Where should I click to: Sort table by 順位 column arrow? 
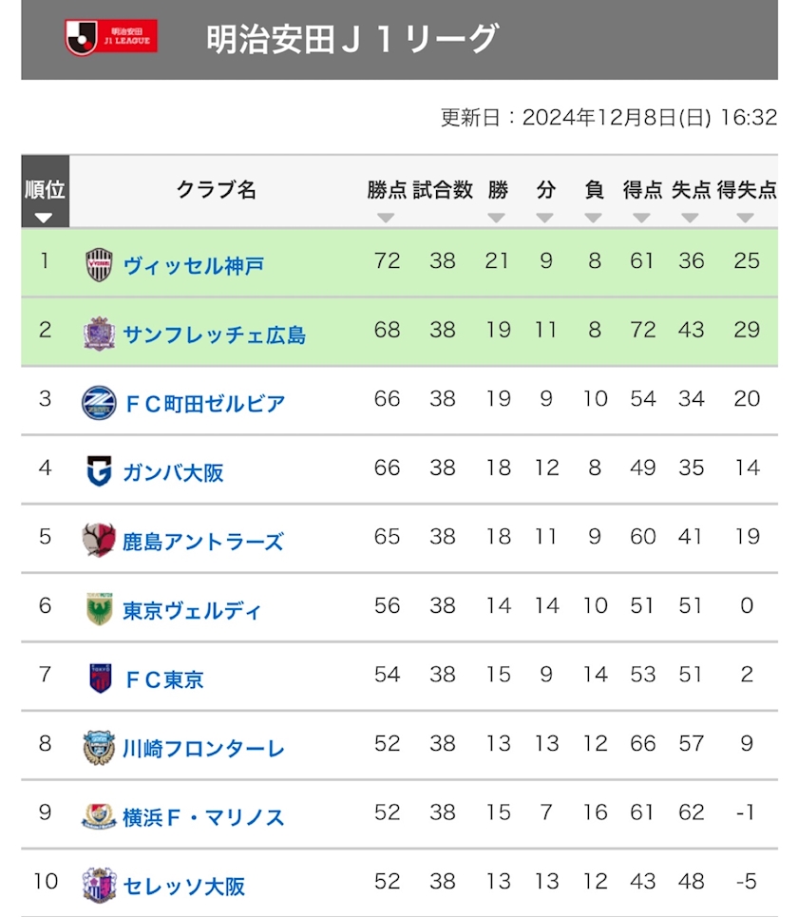(x=44, y=218)
